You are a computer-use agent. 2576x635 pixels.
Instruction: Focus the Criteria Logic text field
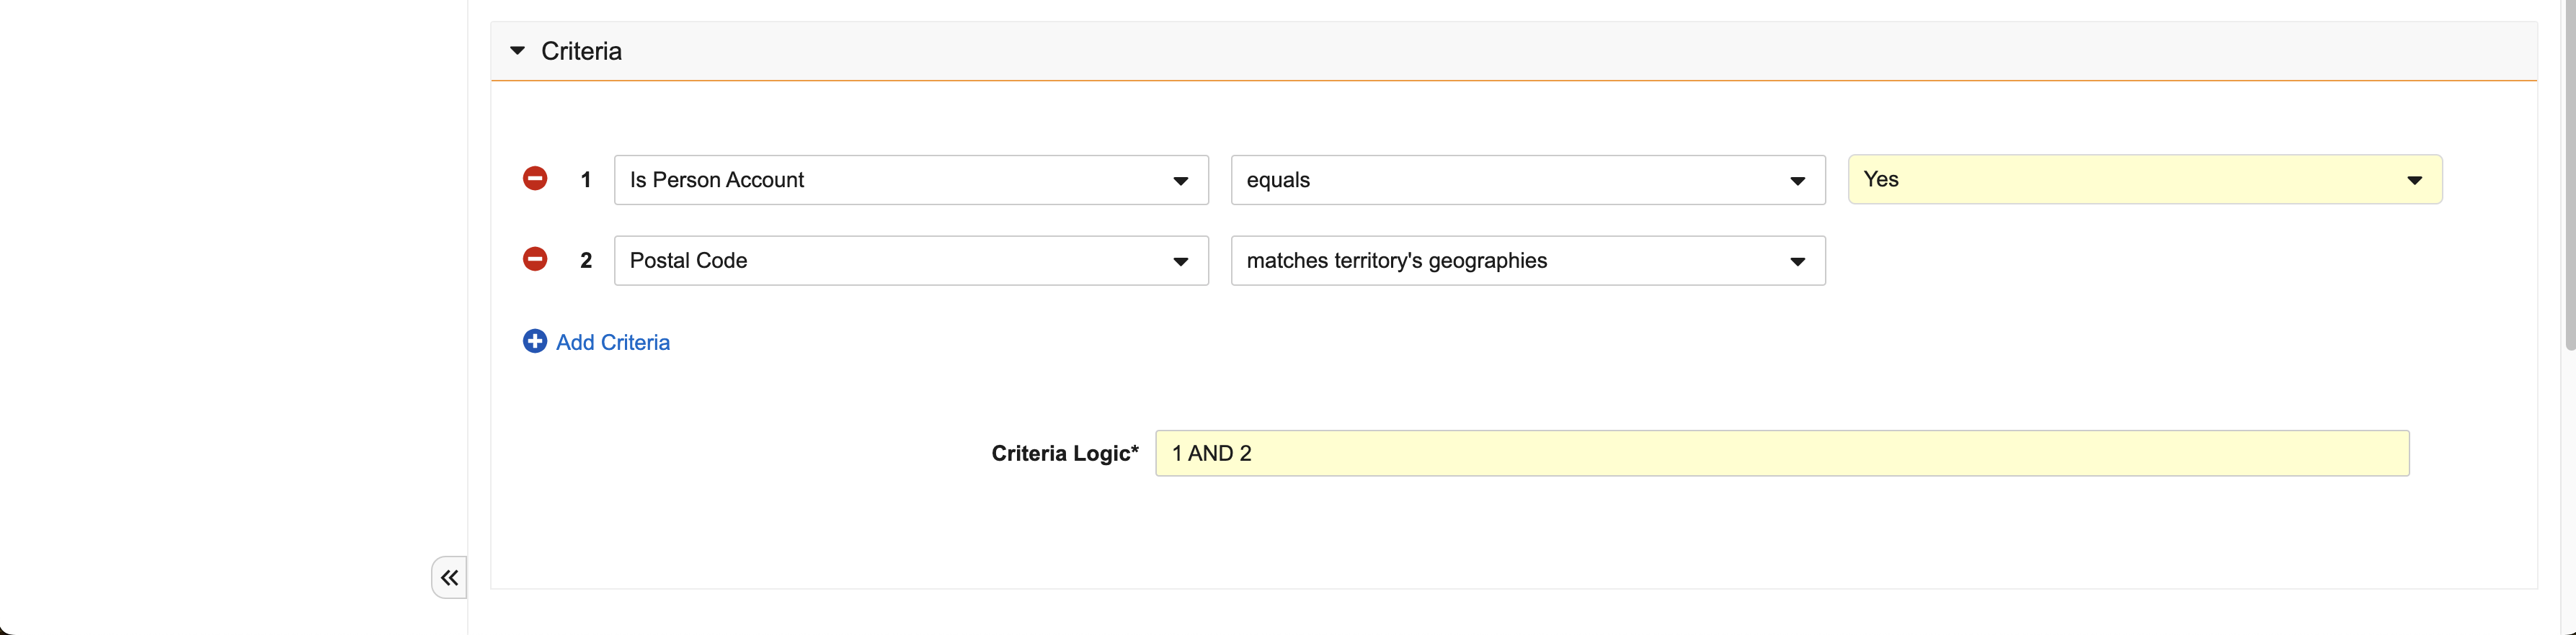tap(1781, 454)
